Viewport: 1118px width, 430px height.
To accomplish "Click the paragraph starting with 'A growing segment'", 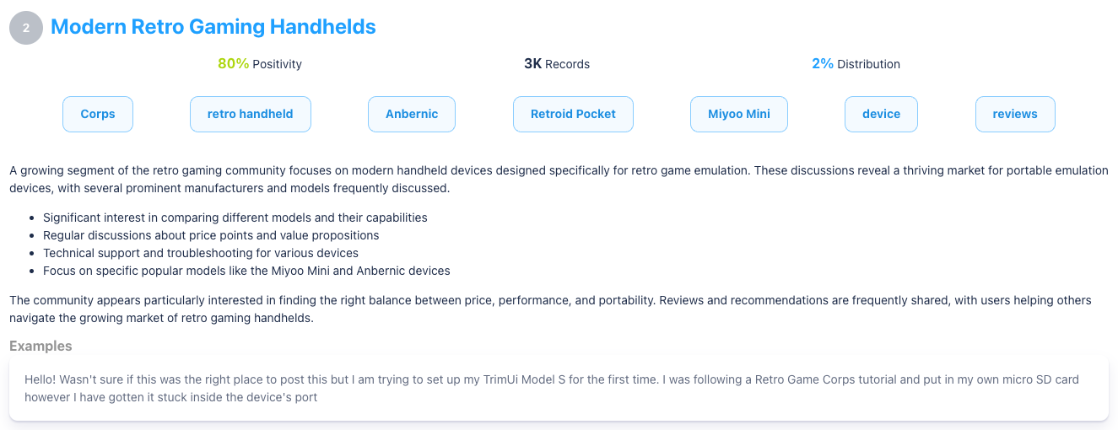I will tap(559, 179).
